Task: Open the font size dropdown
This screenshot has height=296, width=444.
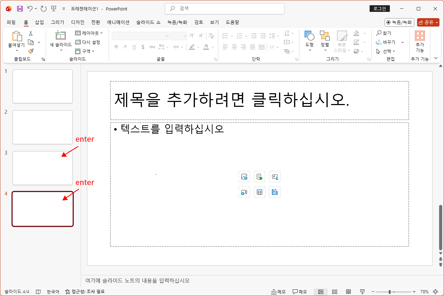Action: [x=186, y=36]
